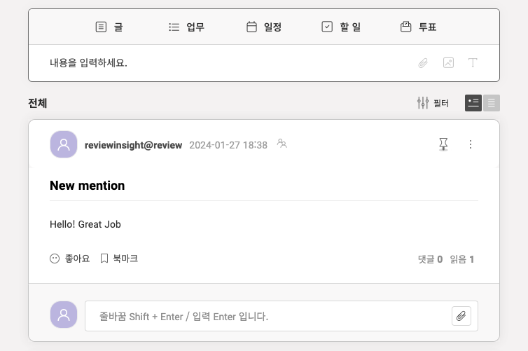Bookmark the post with 북마크
Screen dimensions: 528x351
coord(119,259)
